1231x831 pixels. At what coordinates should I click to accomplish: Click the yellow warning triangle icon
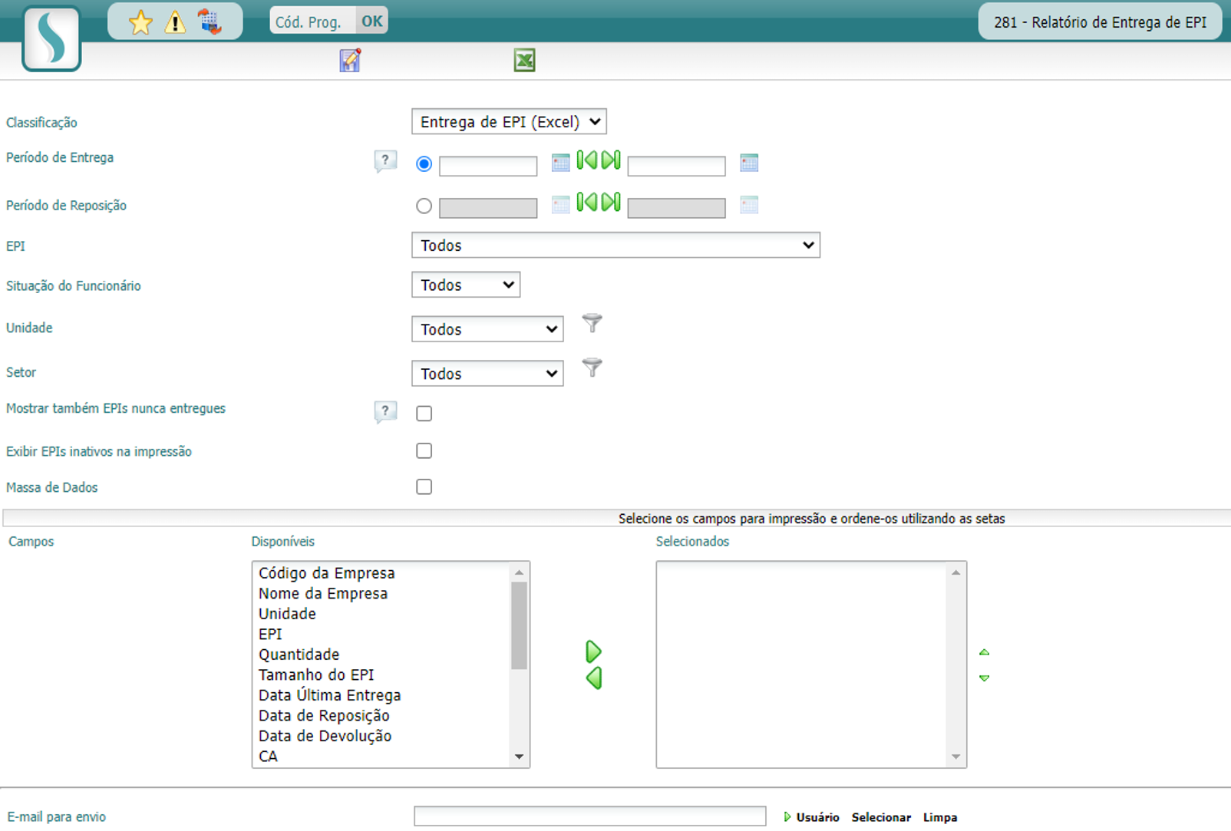(x=175, y=22)
